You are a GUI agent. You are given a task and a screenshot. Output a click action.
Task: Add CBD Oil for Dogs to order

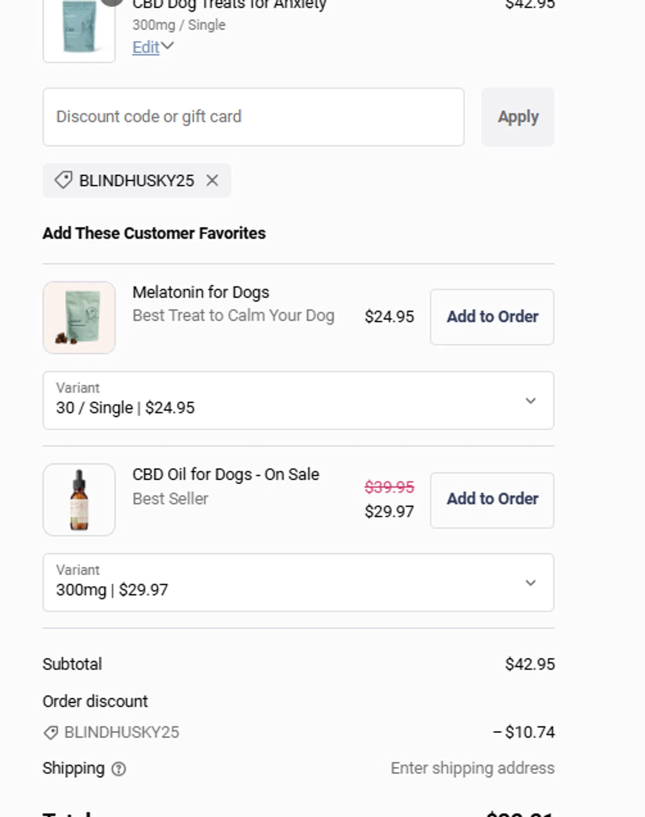[x=492, y=499]
